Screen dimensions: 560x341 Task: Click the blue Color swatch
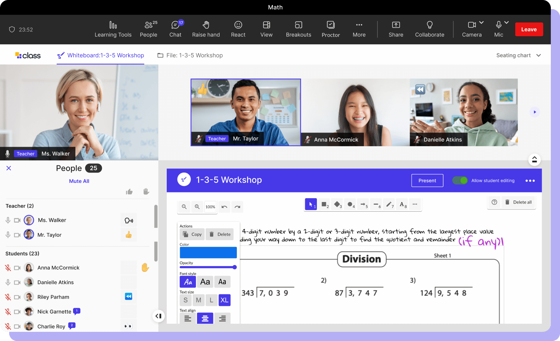click(x=208, y=253)
